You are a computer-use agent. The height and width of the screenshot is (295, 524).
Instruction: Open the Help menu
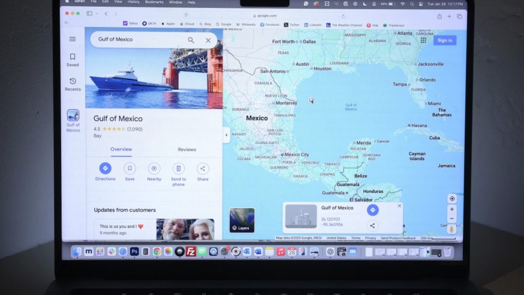coord(192,2)
